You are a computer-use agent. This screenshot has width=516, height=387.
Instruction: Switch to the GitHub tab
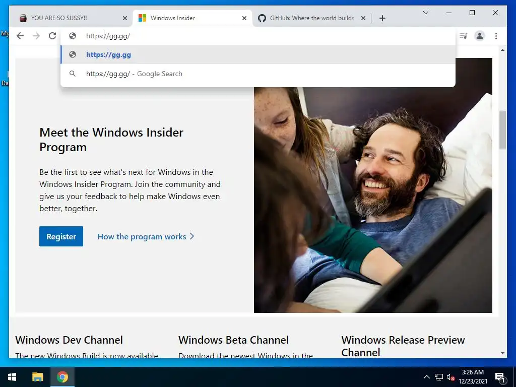click(312, 18)
